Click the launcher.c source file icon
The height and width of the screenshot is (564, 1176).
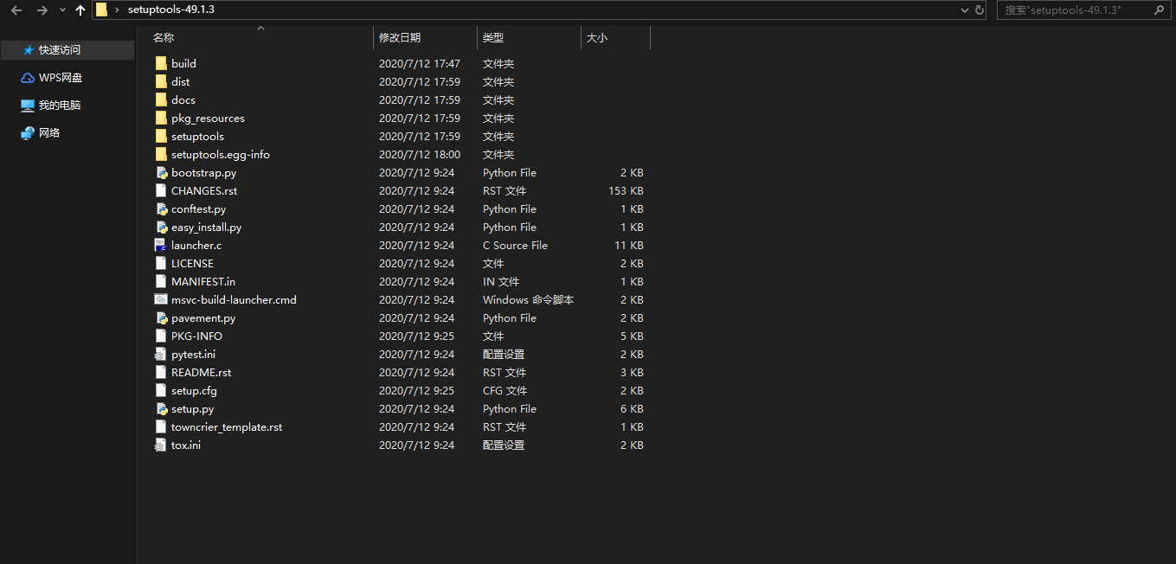pyautogui.click(x=161, y=245)
